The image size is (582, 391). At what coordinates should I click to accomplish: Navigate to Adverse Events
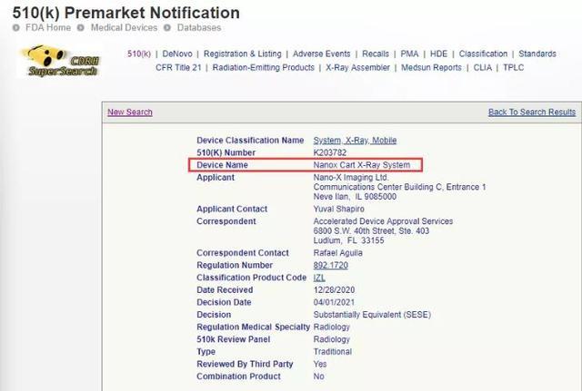(x=322, y=54)
